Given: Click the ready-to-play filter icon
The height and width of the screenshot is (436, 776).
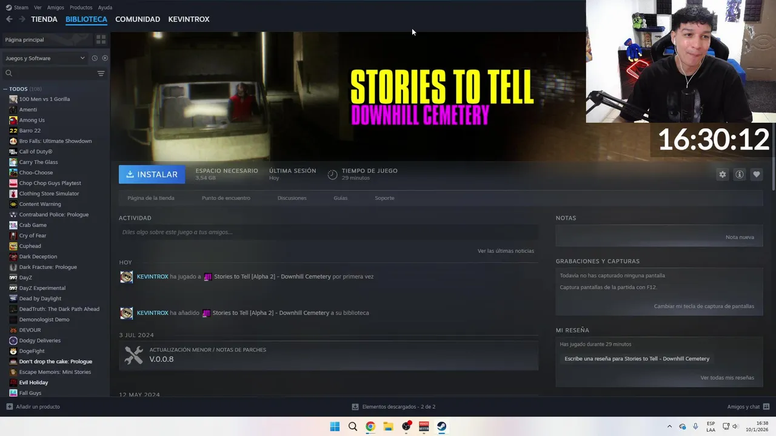Looking at the screenshot, I should tap(105, 58).
